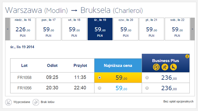The width and height of the screenshot is (198, 111).
Task: Click the yellow 59,00 price cell
Action: (118, 78)
